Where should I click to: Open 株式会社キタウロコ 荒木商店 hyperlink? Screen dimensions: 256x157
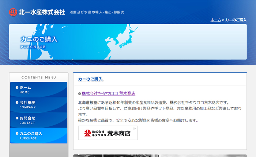pos(108,93)
